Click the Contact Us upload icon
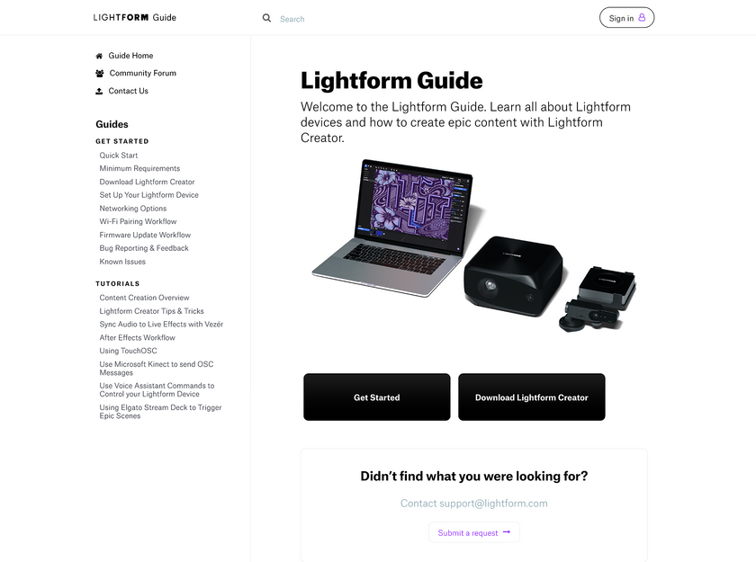The width and height of the screenshot is (756, 562). [x=99, y=91]
